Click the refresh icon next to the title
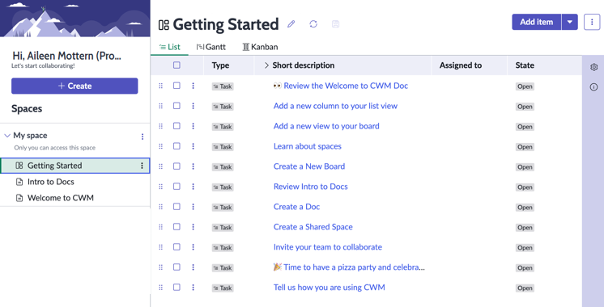The image size is (604, 307). point(313,24)
